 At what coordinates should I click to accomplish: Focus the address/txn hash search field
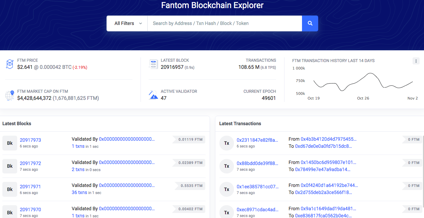pos(224,23)
